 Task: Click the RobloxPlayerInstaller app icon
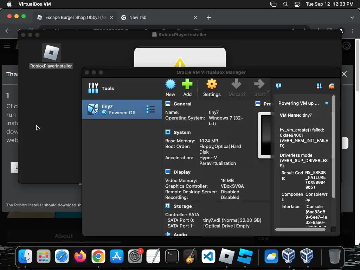point(51,53)
